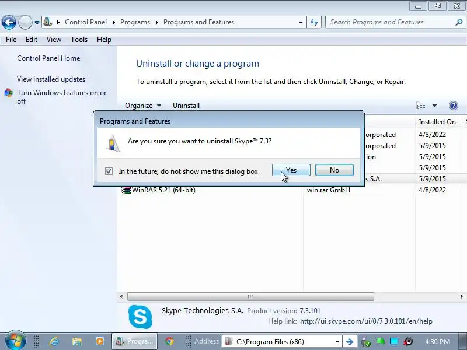Open the File menu
The width and height of the screenshot is (467, 350).
tap(11, 40)
